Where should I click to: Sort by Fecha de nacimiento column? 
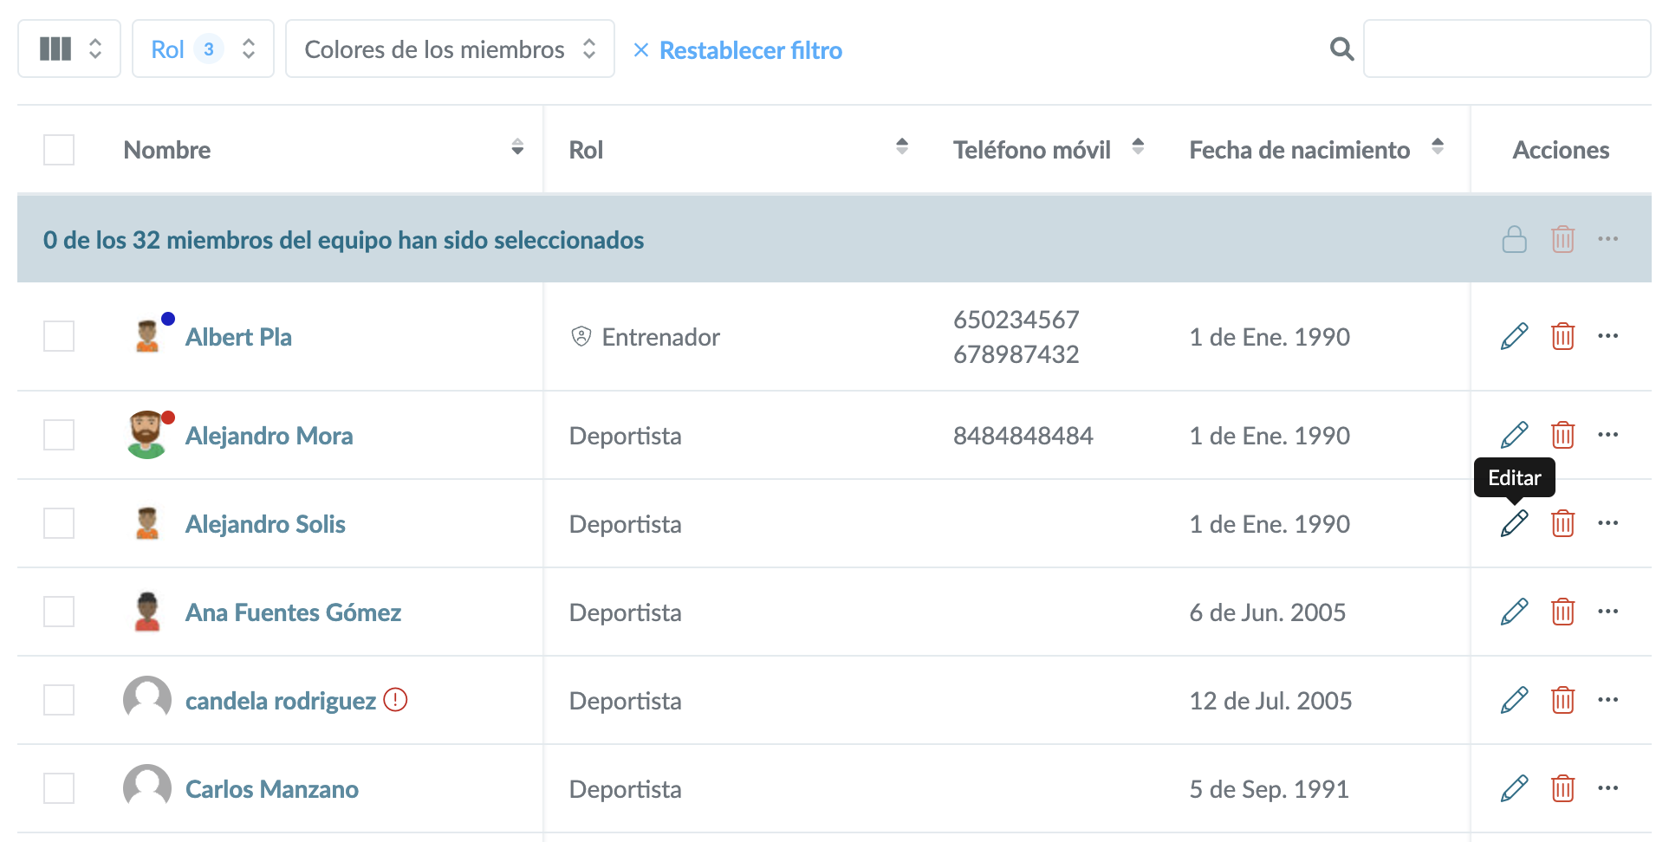tap(1438, 147)
